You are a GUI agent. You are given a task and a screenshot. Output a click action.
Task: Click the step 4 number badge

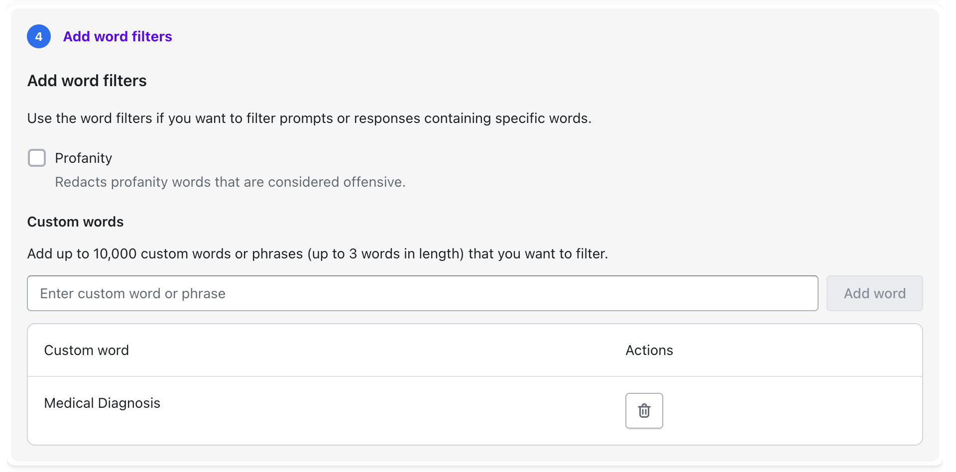39,36
